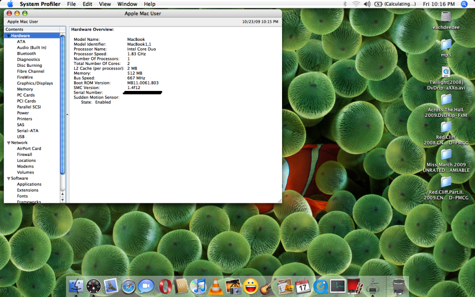
Task: Select AirPort Card under Network
Action: coord(29,149)
